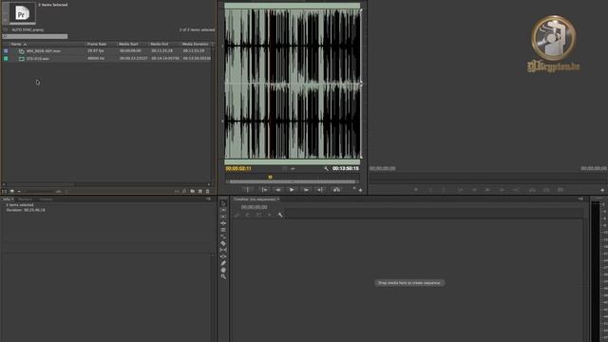Image resolution: width=608 pixels, height=342 pixels.
Task: Click Drag Audio Only icon in Source monitor
Action: pos(293,169)
